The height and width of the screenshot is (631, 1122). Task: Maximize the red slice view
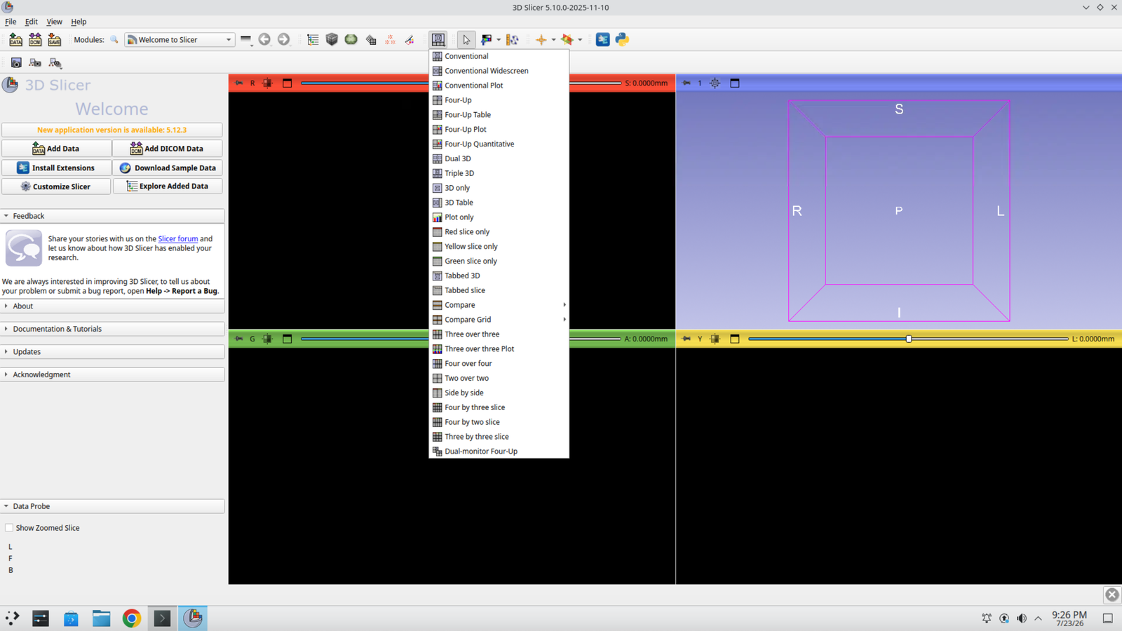[x=287, y=83]
